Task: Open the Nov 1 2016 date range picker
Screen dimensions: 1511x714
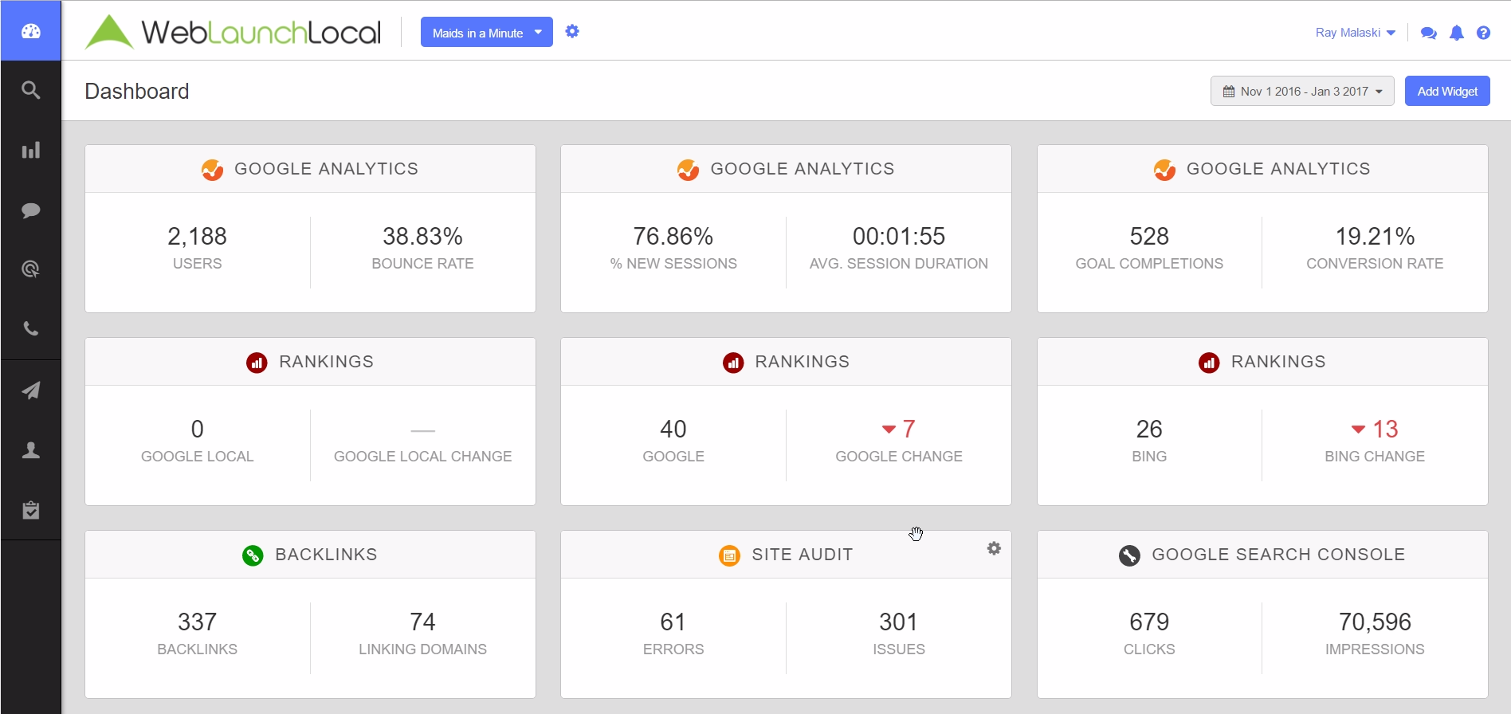Action: point(1301,91)
